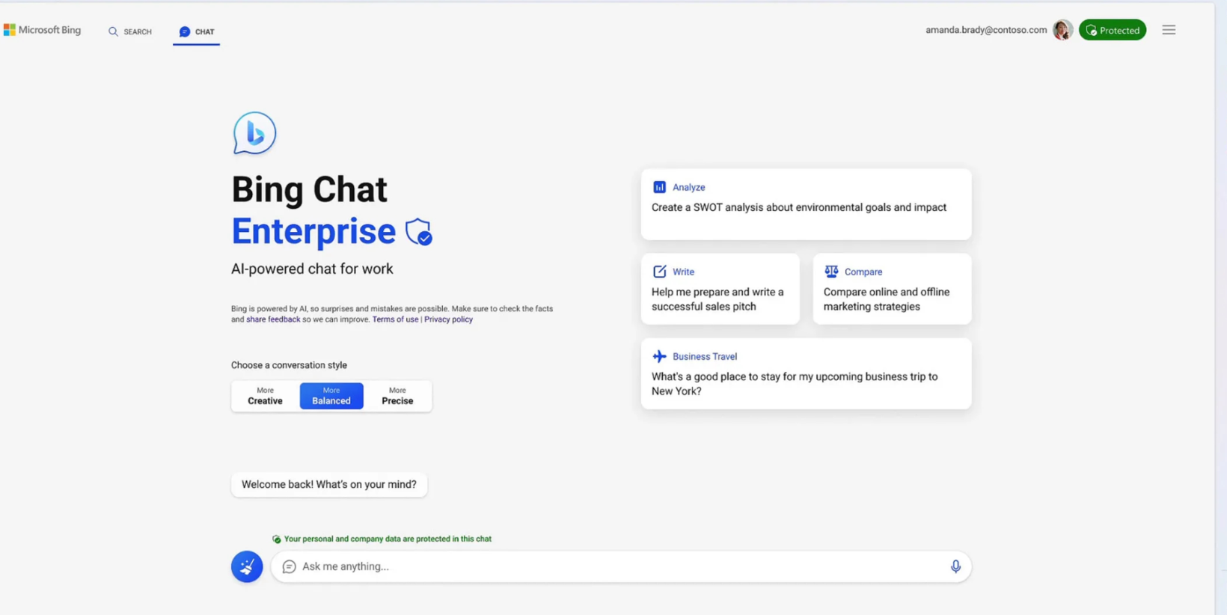Click the amanda.brady@contoso.com account email
1227x615 pixels.
click(x=986, y=30)
